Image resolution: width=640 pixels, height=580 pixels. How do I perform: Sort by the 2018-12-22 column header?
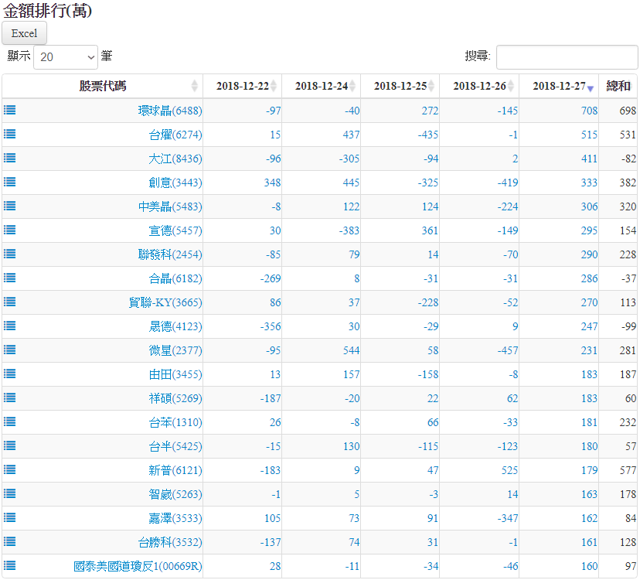242,86
